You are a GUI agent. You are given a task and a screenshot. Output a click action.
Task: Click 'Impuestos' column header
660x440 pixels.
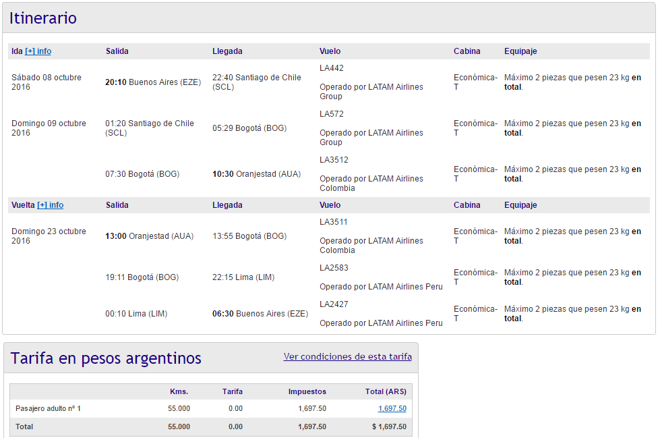[x=307, y=391]
